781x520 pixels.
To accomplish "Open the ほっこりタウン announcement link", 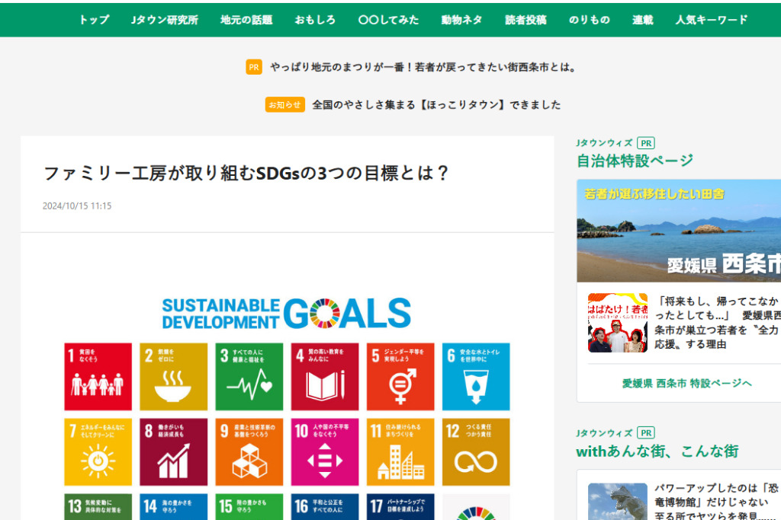I will [x=436, y=105].
